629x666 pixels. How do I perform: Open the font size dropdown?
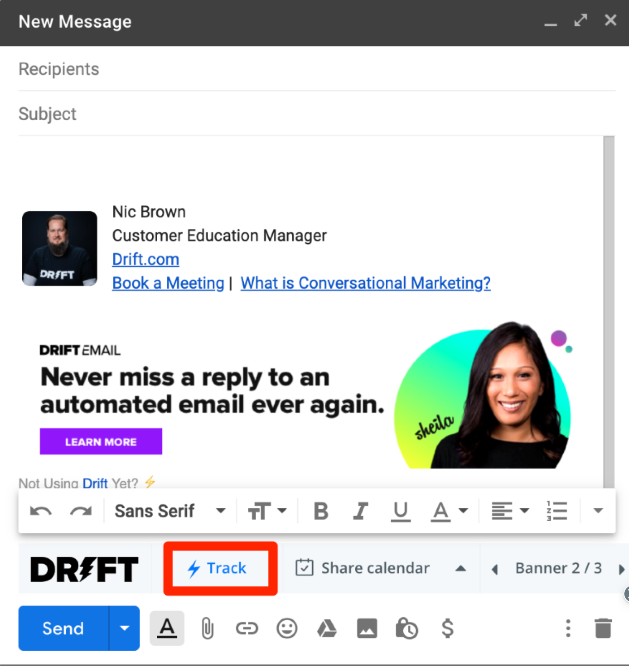coord(267,511)
